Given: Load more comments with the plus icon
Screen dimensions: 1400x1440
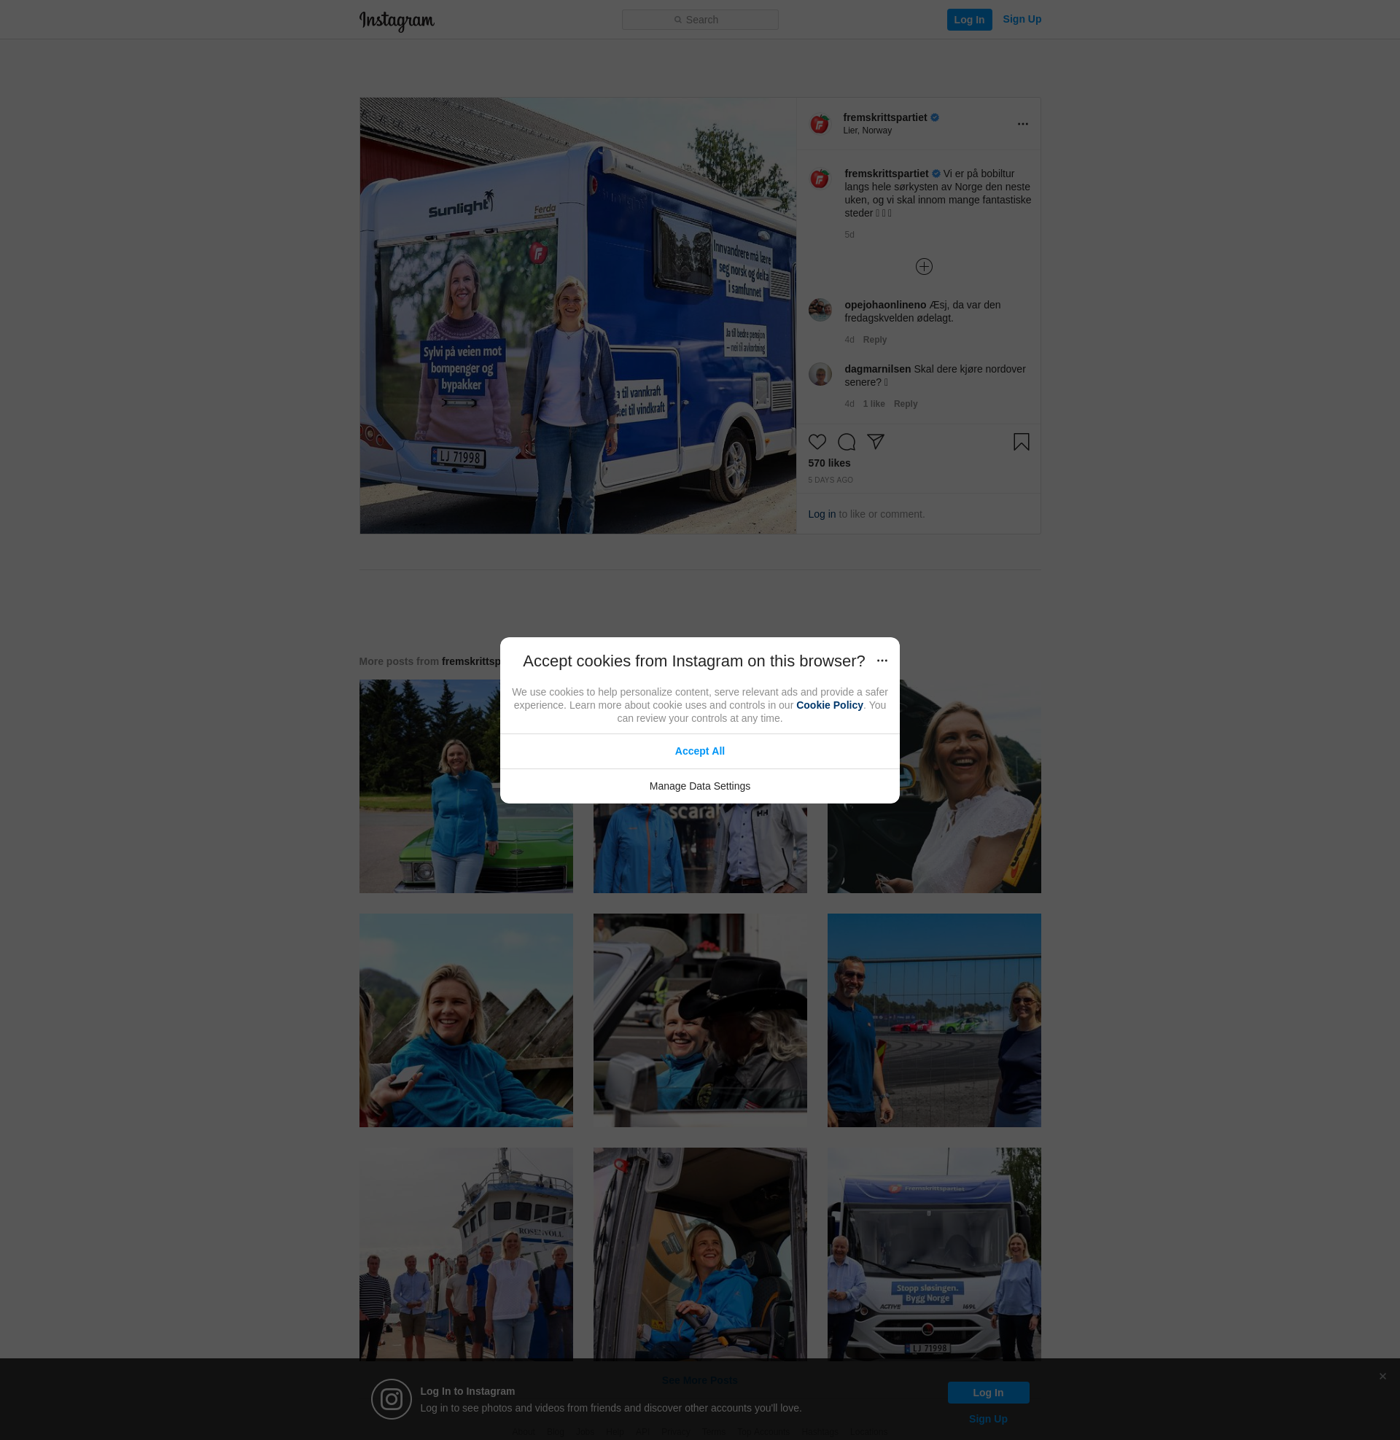Looking at the screenshot, I should coord(924,267).
